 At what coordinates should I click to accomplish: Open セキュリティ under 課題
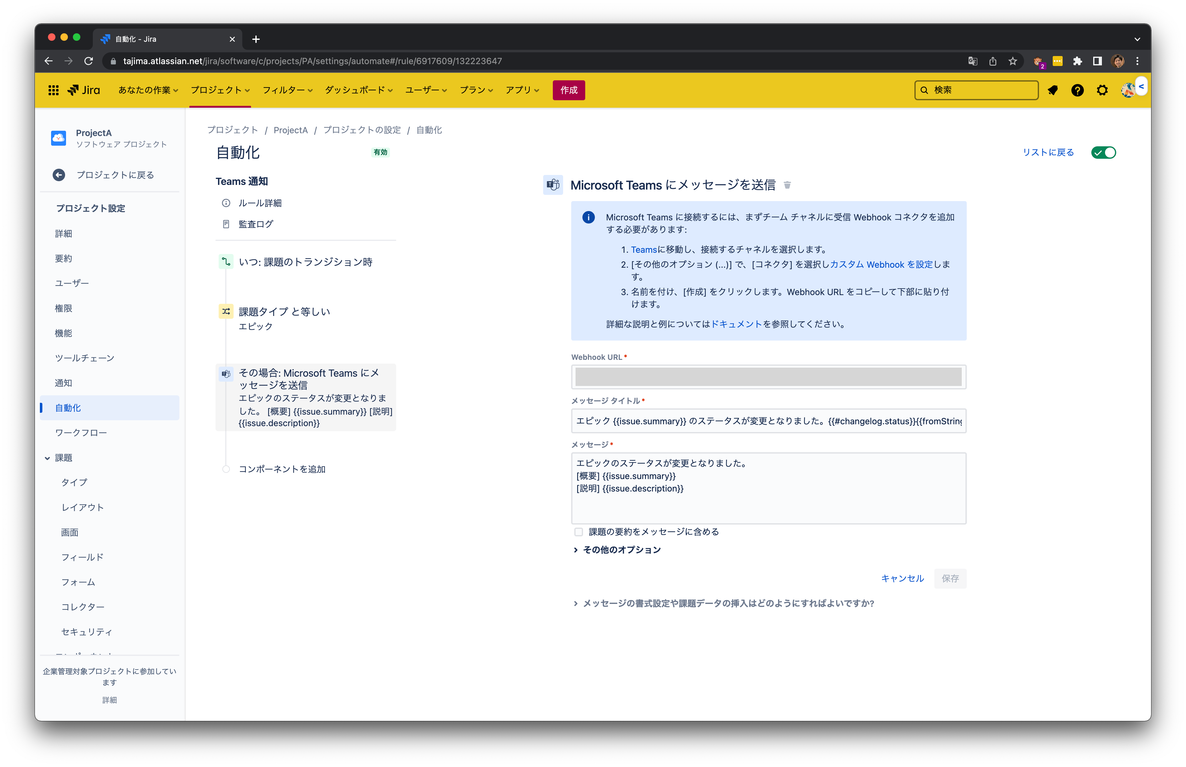pyautogui.click(x=87, y=633)
